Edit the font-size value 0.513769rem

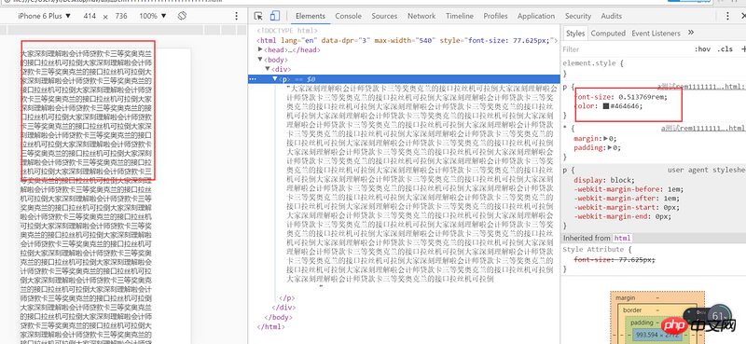point(641,97)
